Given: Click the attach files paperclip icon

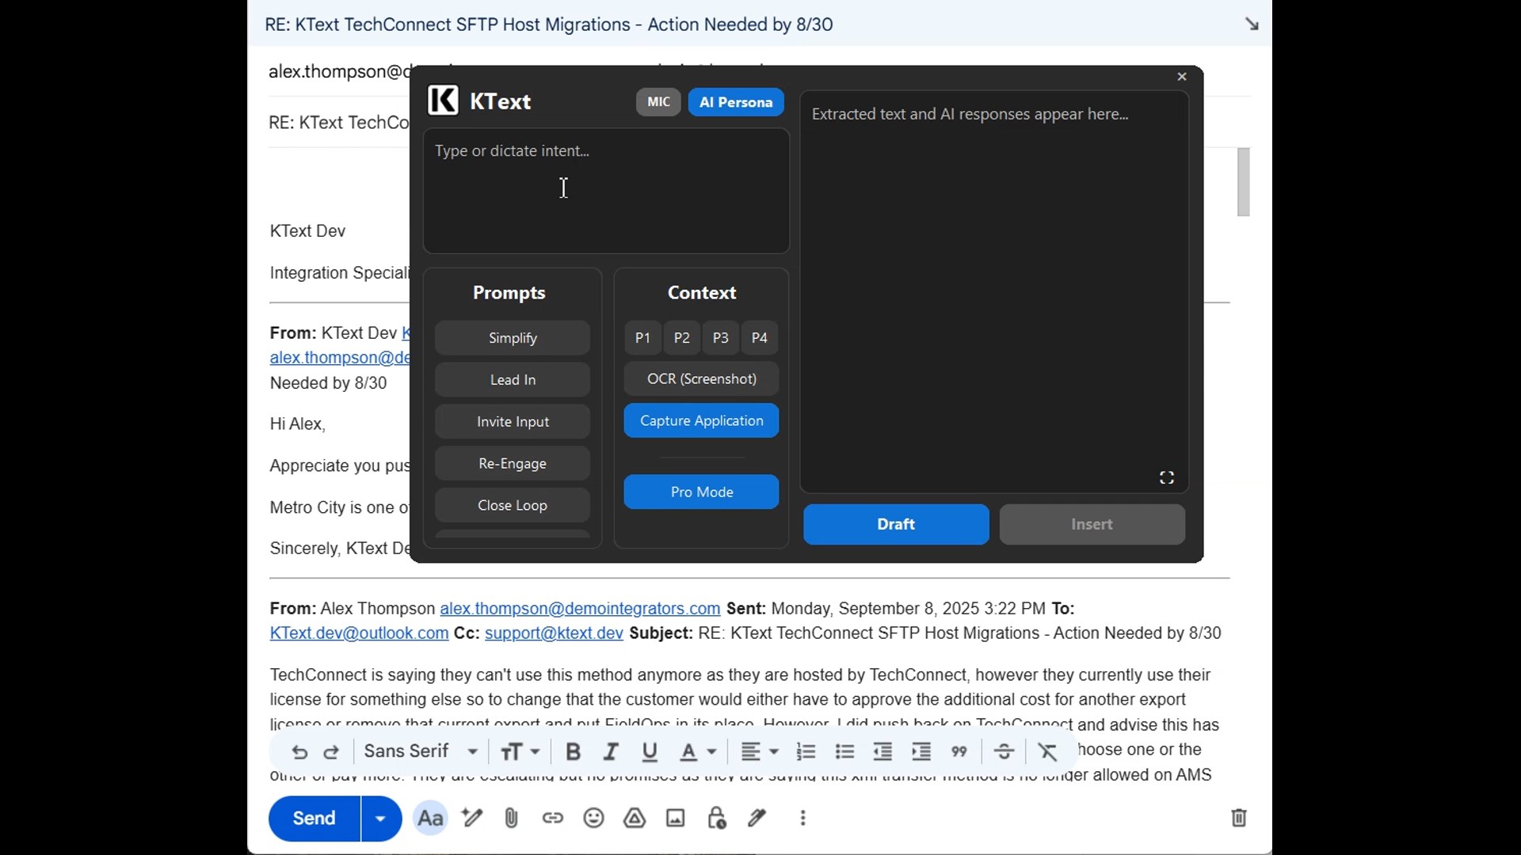Looking at the screenshot, I should pos(511,818).
